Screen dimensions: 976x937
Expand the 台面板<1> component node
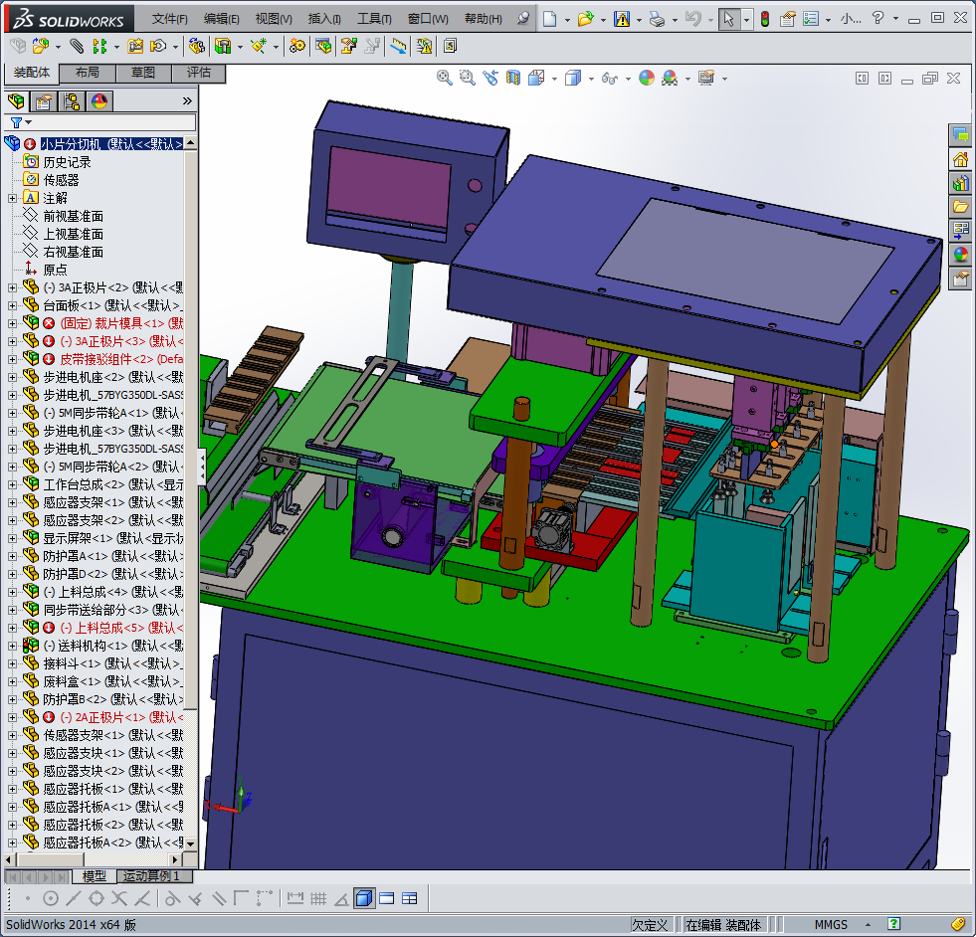point(12,305)
